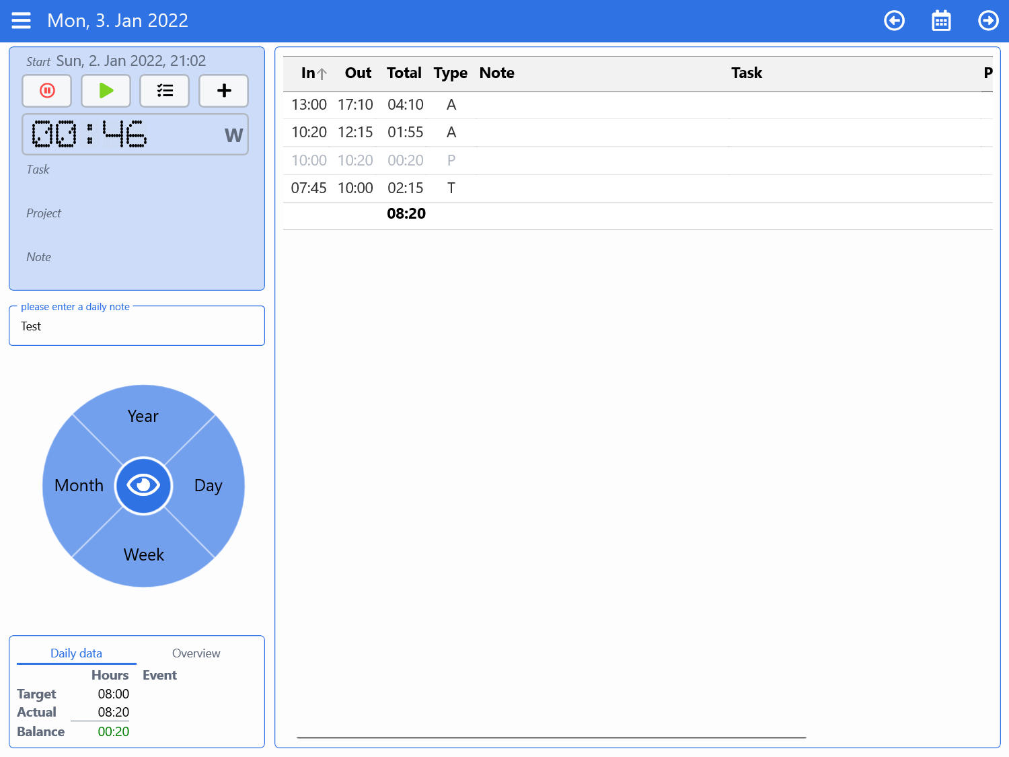This screenshot has height=757, width=1009.
Task: Select the Day segment of the wheel
Action: [209, 485]
